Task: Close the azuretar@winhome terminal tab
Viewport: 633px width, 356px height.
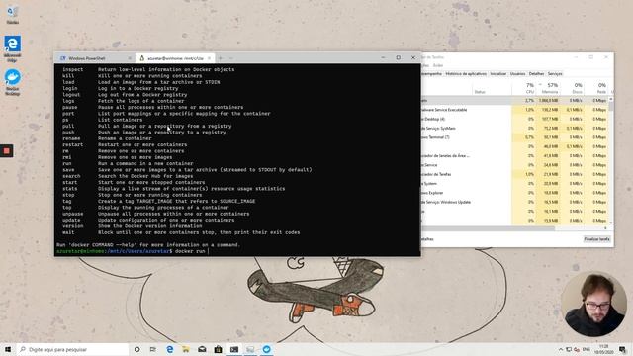Action: [x=209, y=58]
